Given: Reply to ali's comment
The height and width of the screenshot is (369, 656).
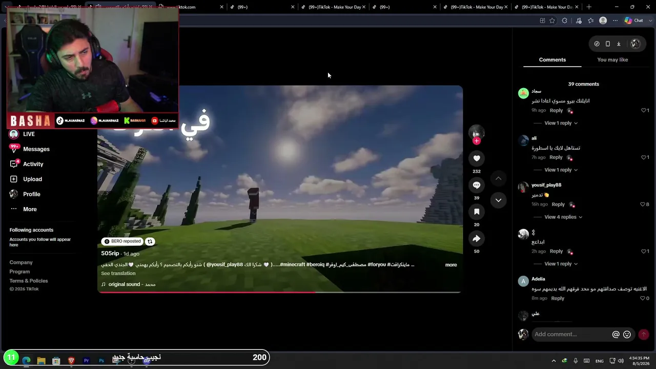Looking at the screenshot, I should 556,157.
